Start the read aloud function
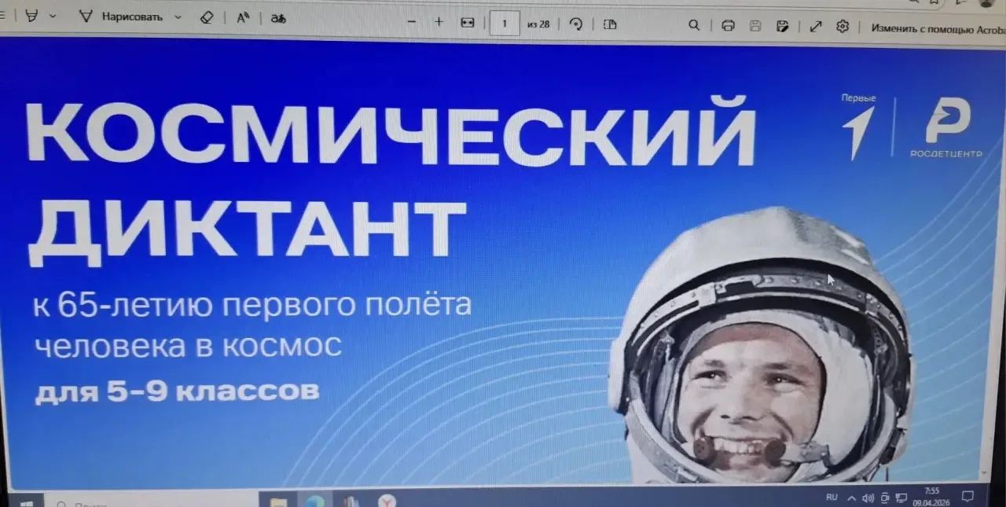This screenshot has height=507, width=1006. tap(243, 18)
